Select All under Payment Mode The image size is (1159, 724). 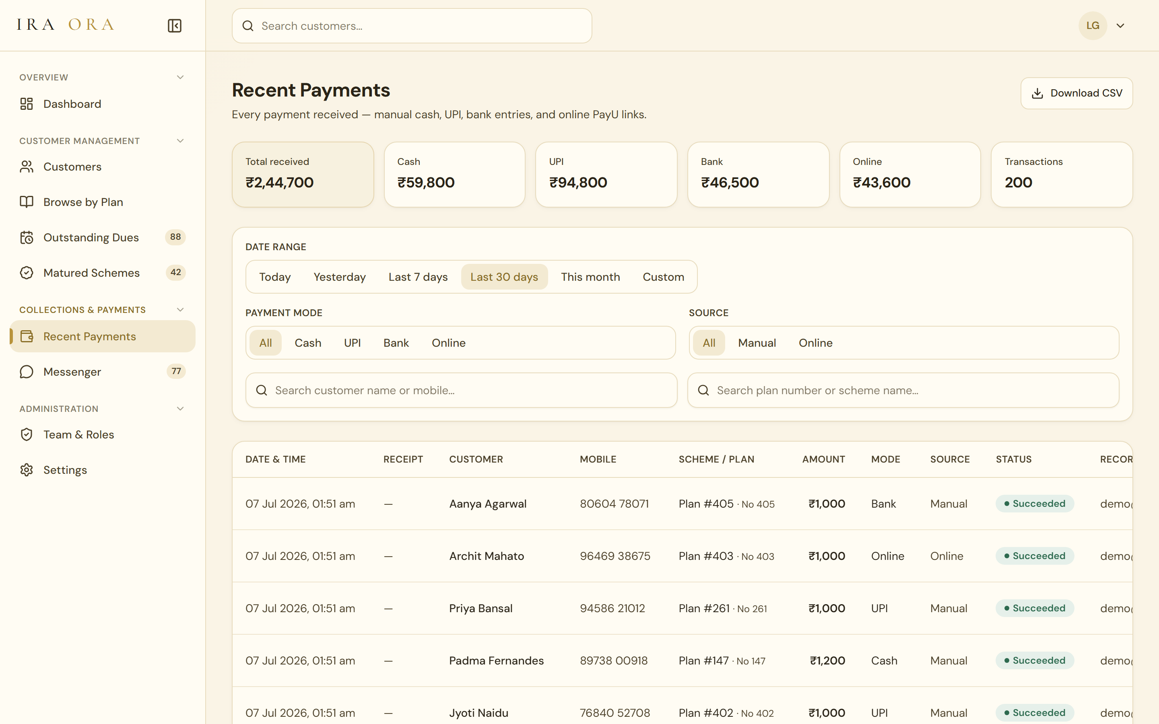[x=266, y=343]
